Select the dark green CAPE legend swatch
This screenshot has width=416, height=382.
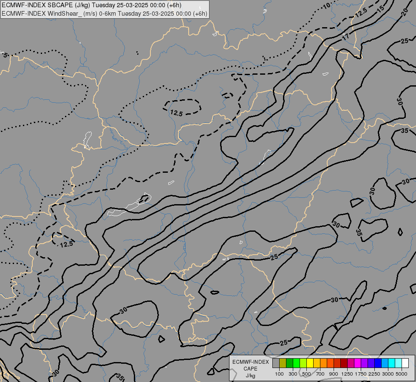pyautogui.click(x=290, y=363)
